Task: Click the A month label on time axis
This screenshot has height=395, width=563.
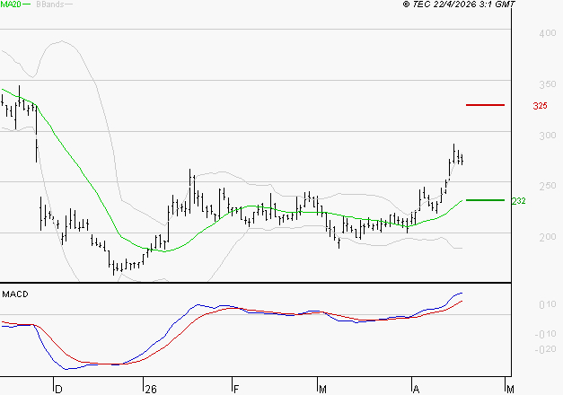Action: click(x=416, y=389)
